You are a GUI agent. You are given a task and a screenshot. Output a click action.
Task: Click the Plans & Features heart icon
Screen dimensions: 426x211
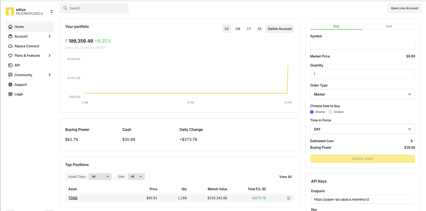click(x=10, y=56)
